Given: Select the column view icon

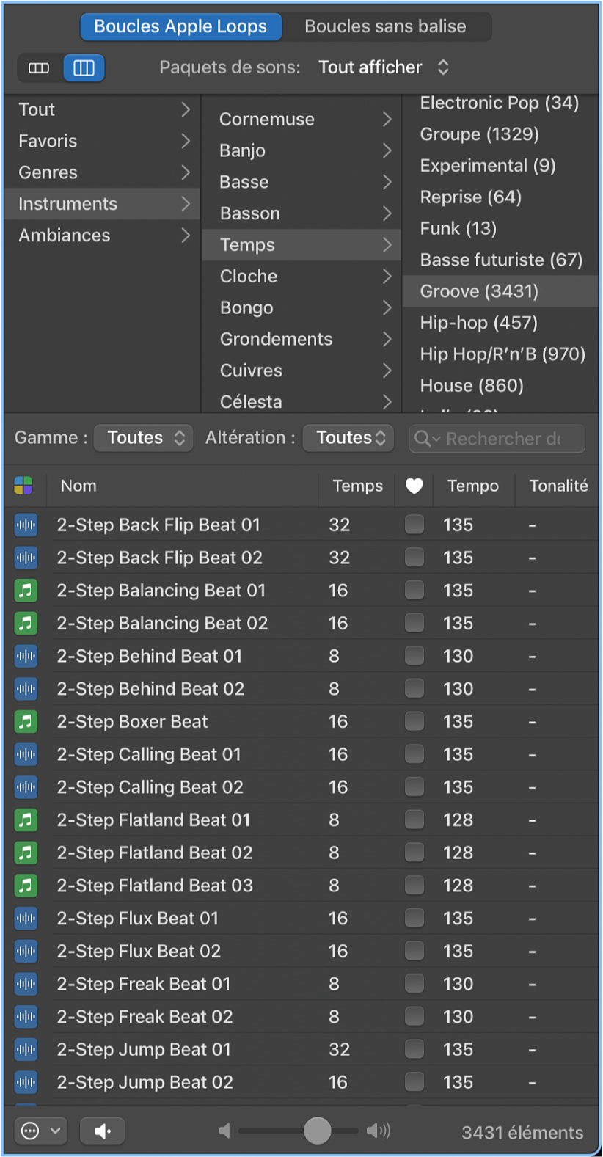Looking at the screenshot, I should (x=84, y=68).
